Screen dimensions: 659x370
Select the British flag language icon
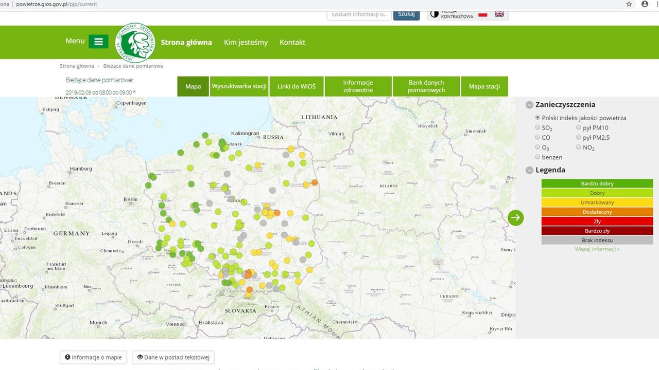tap(499, 14)
